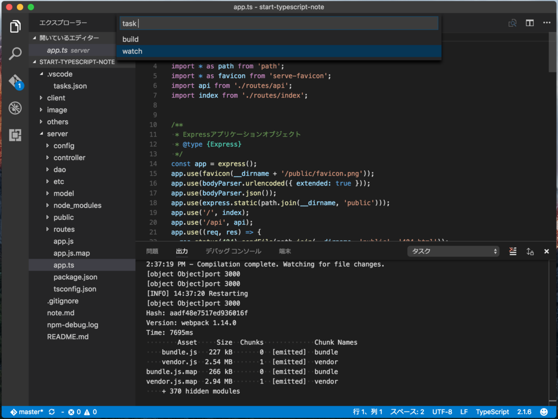This screenshot has height=419, width=558.
Task: Click the feedback smiley in status bar
Action: coord(543,412)
